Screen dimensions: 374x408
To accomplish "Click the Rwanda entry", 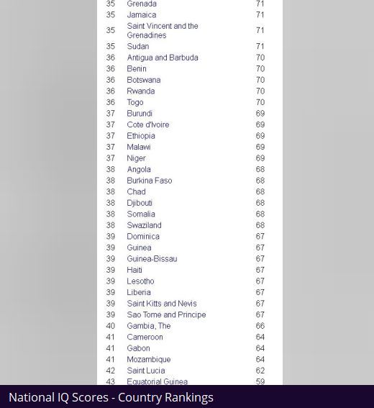I will coord(141,91).
